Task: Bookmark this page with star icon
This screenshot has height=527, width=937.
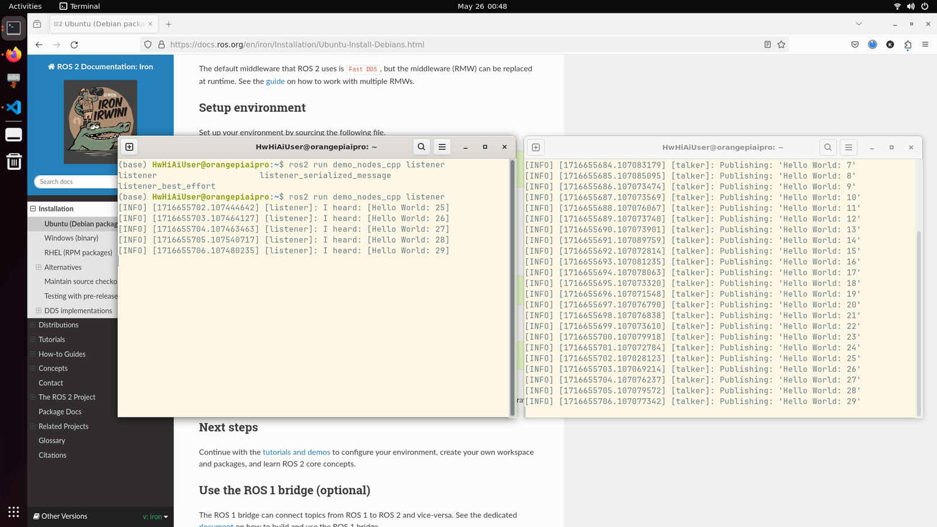Action: [x=781, y=45]
